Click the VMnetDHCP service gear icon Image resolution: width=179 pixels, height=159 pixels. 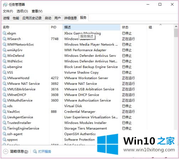coord(4,95)
